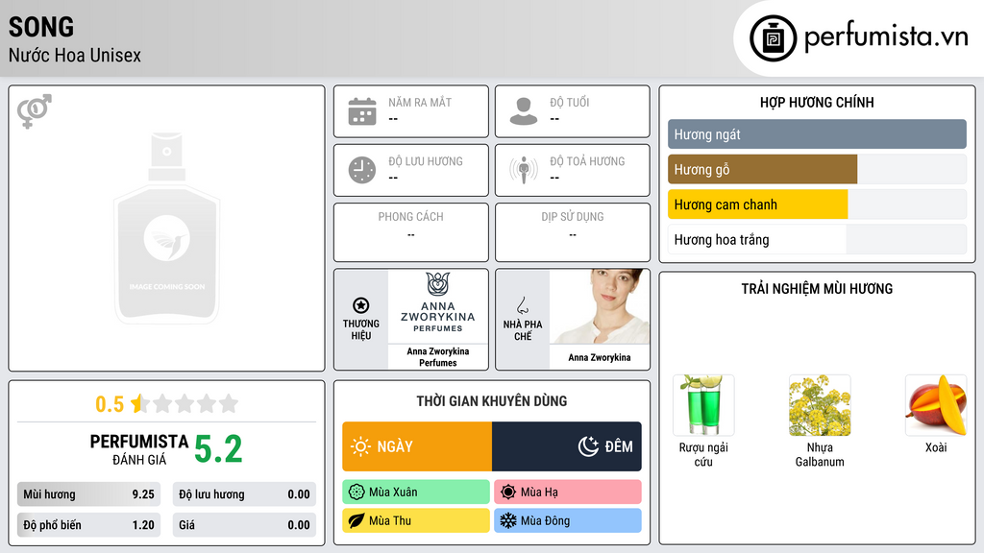Click the calendar icon for Năm ra mắt
The width and height of the screenshot is (984, 553).
[362, 111]
